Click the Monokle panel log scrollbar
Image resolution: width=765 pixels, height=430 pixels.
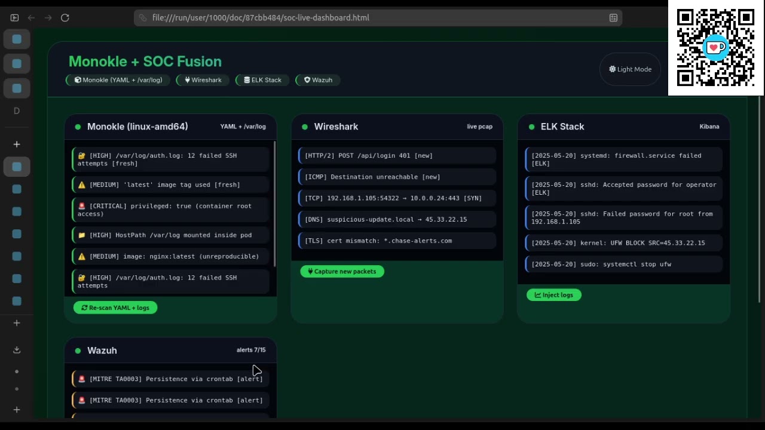coord(274,204)
